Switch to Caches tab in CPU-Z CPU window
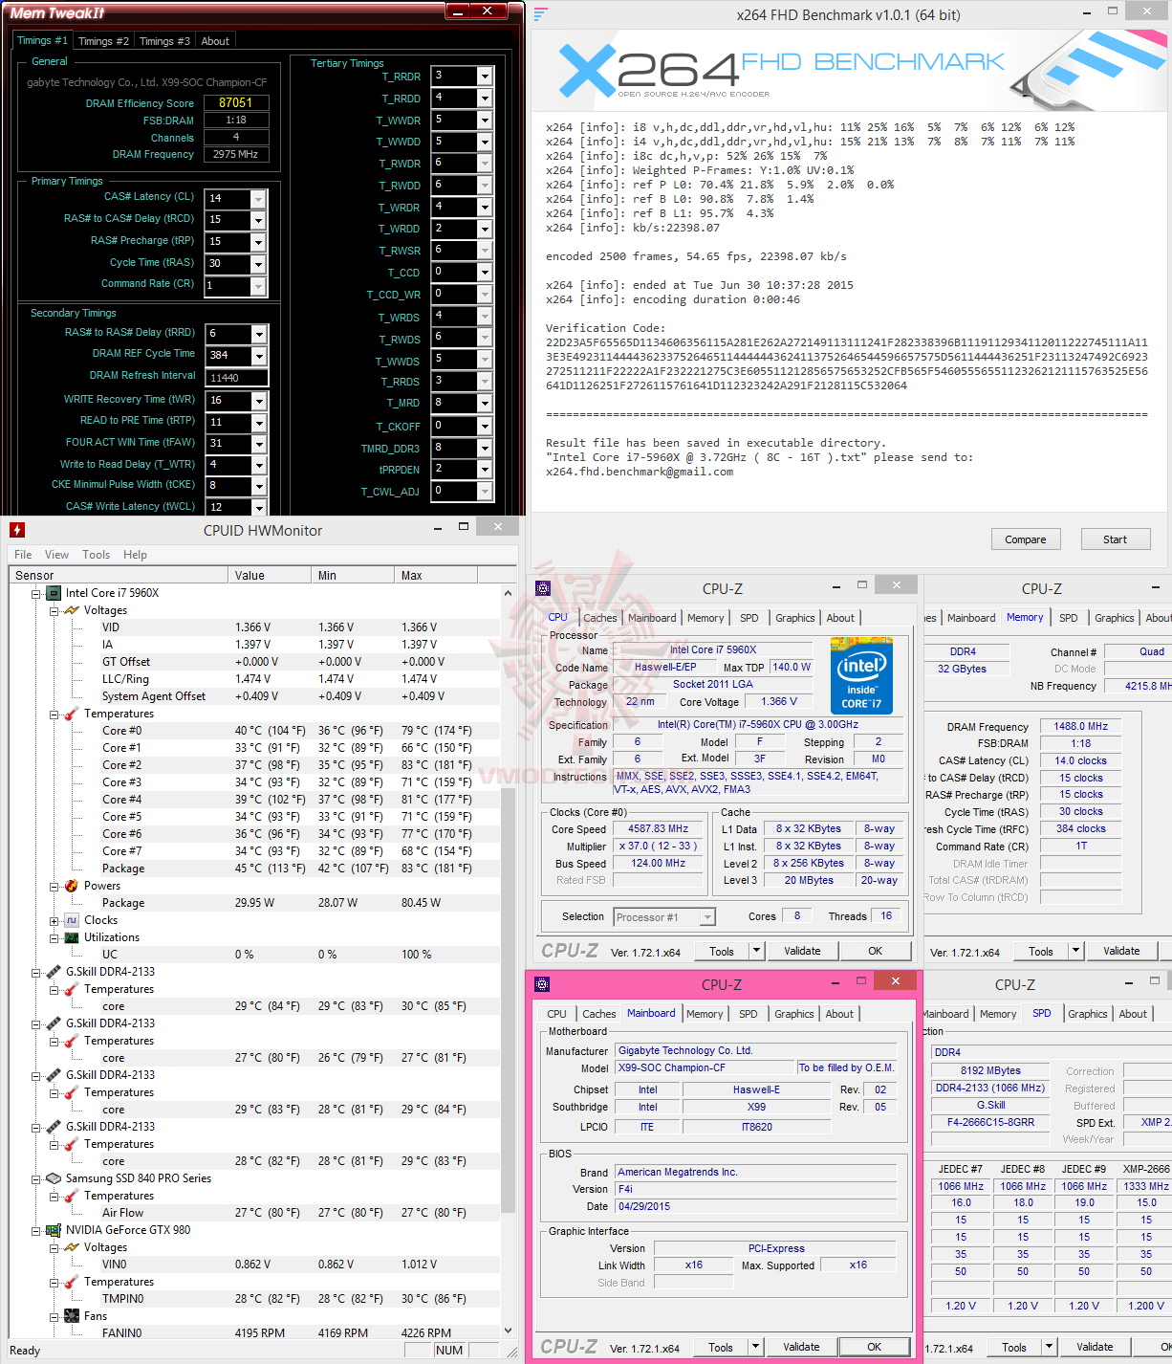1172x1364 pixels. coord(600,618)
